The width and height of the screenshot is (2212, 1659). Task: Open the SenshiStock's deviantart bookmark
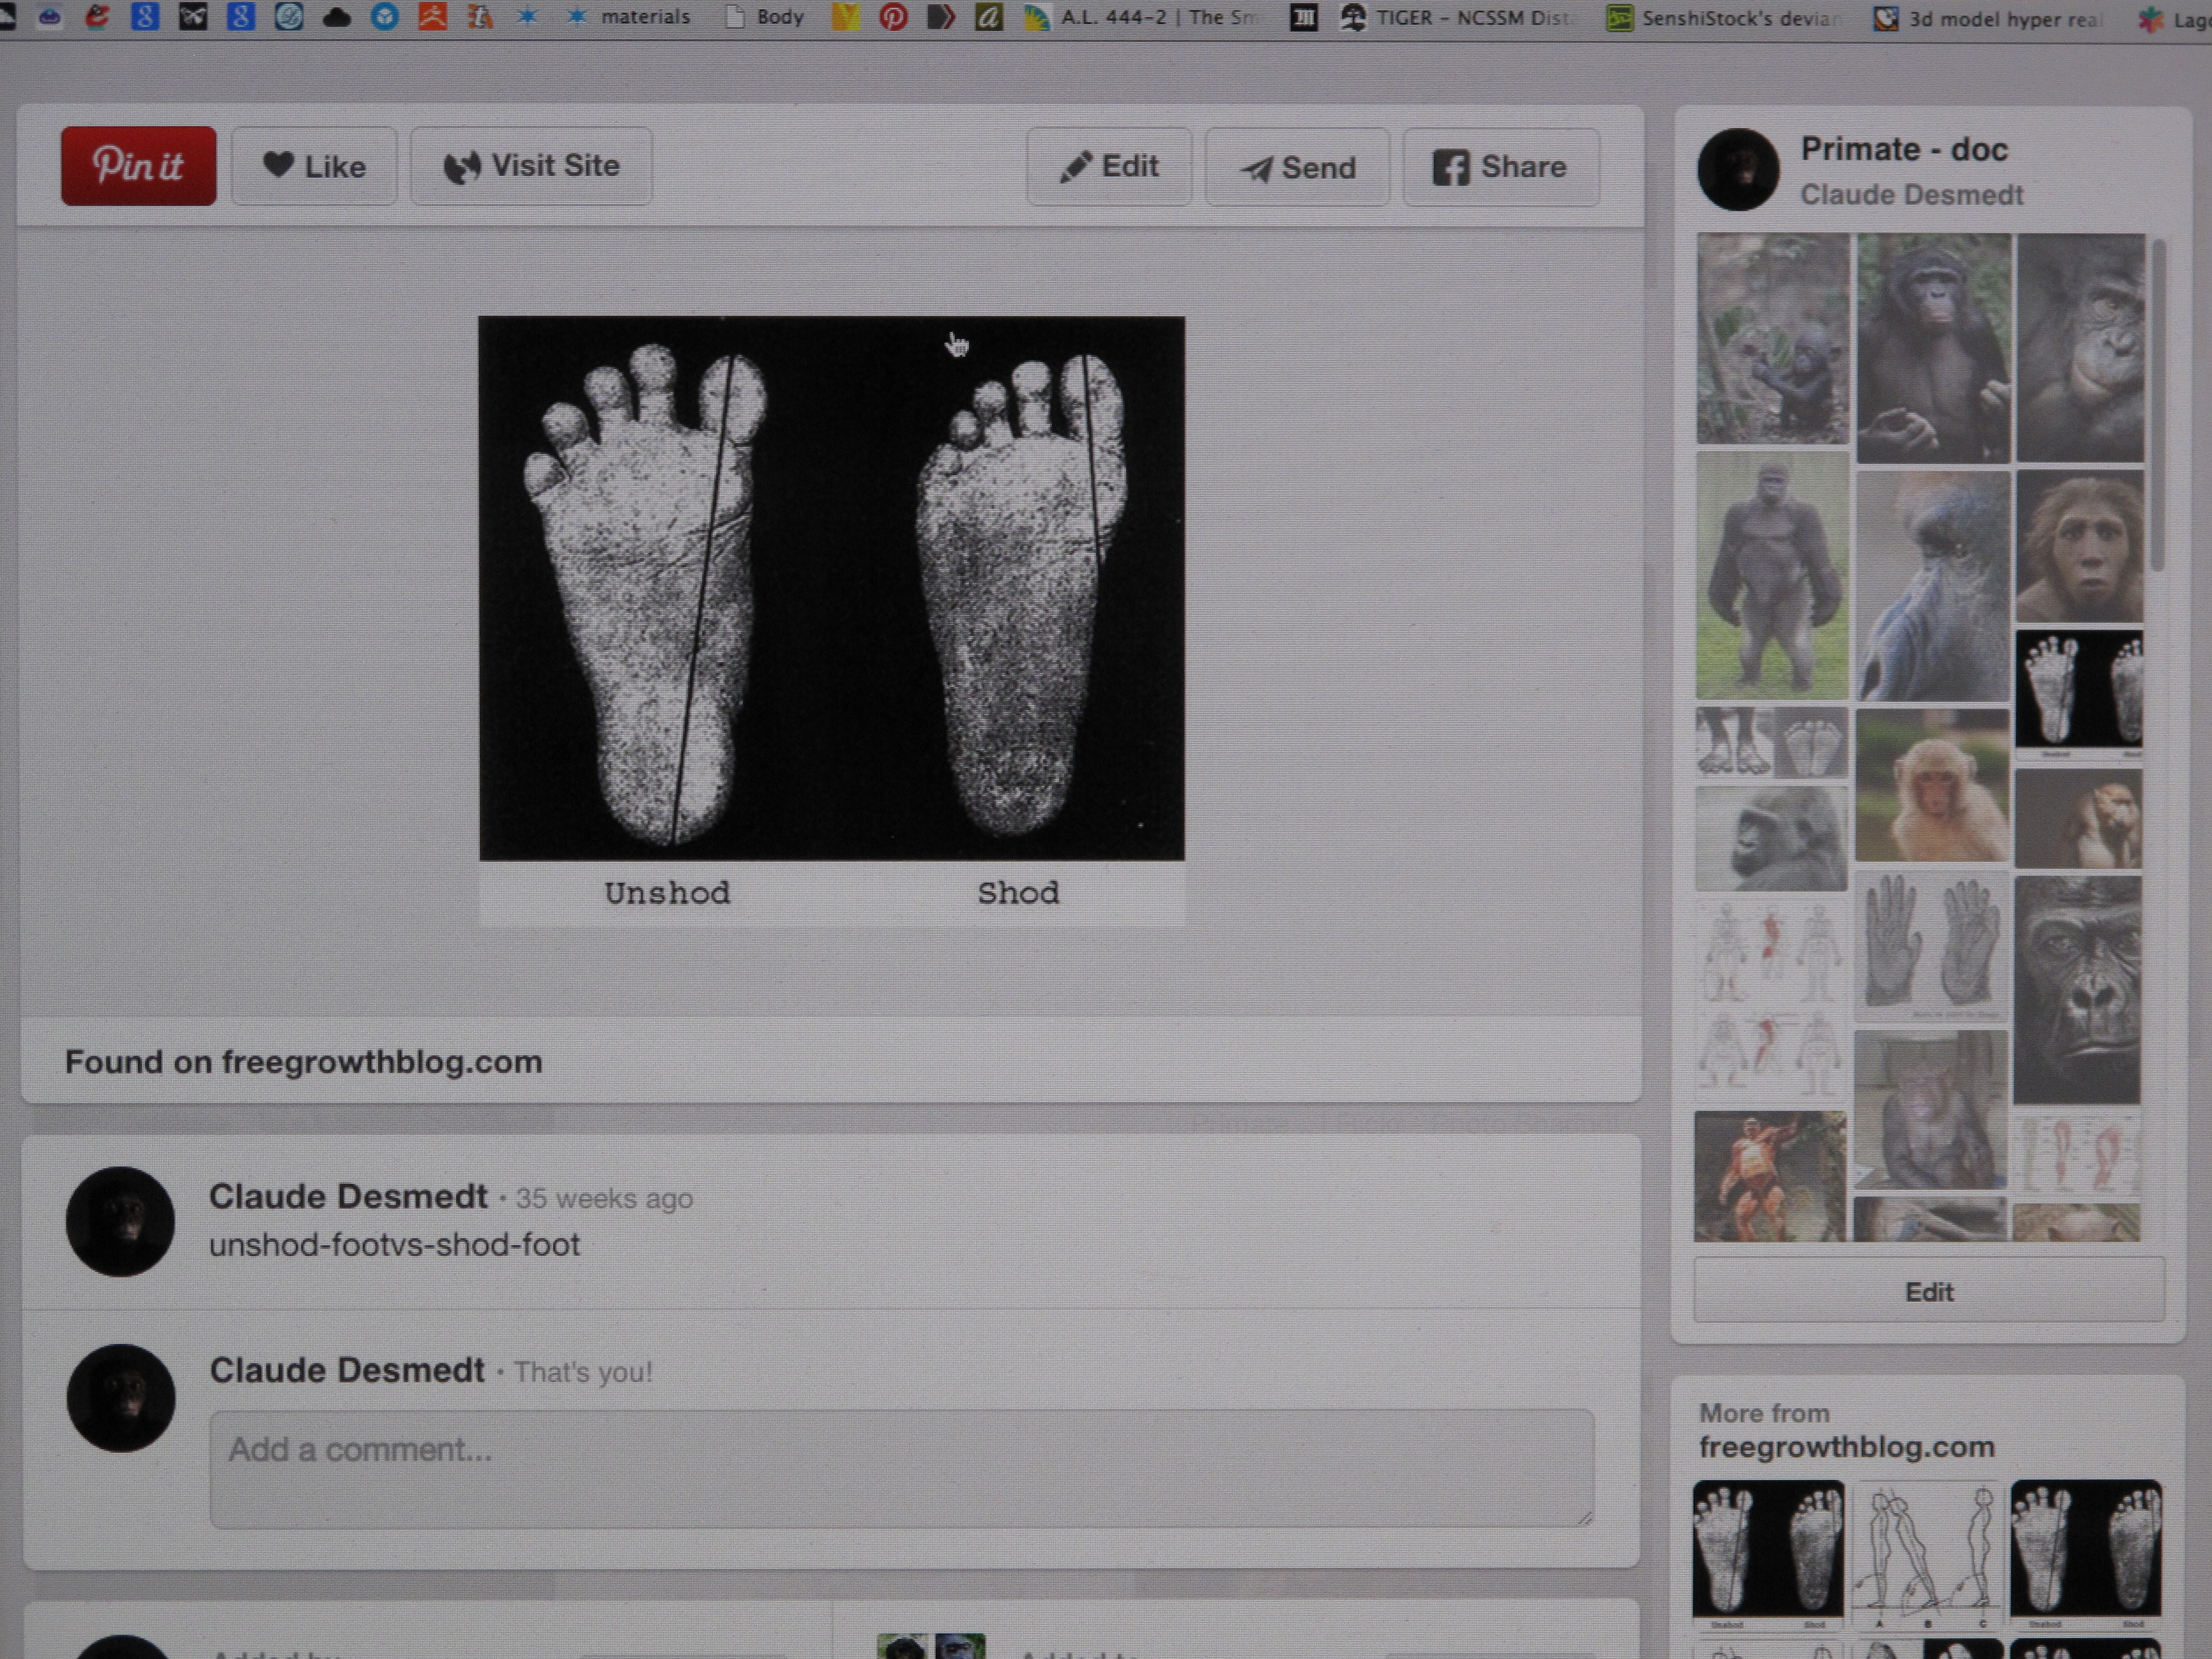pos(1722,18)
